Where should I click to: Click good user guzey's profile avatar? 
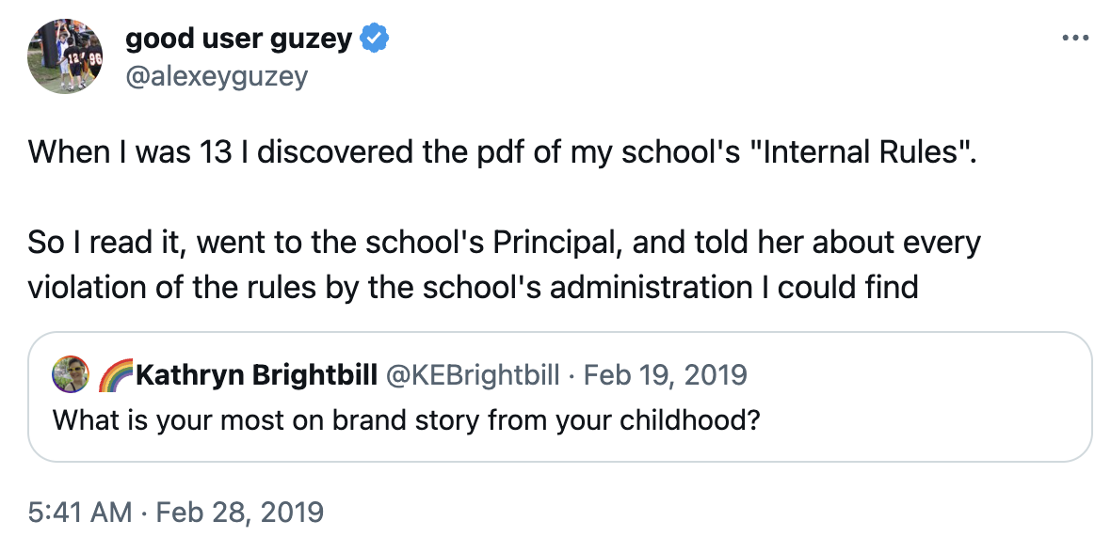[x=65, y=55]
